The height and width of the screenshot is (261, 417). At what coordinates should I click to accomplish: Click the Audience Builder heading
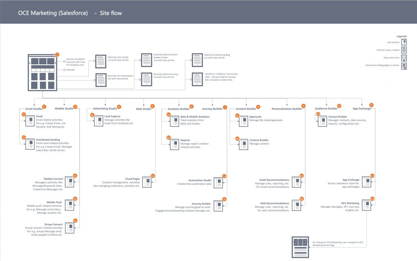coord(326,108)
